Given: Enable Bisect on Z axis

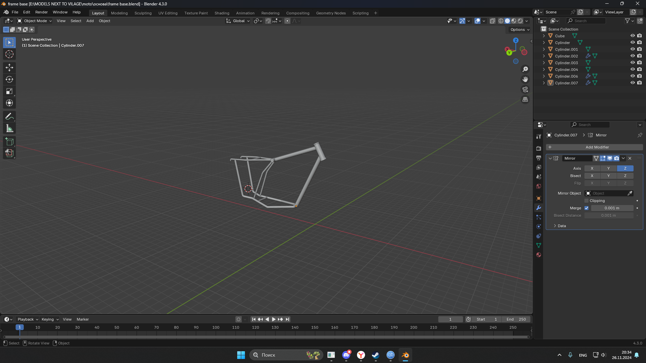Looking at the screenshot, I should (x=625, y=176).
